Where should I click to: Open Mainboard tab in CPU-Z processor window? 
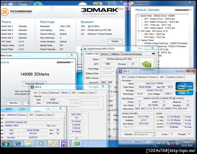click(x=142, y=77)
